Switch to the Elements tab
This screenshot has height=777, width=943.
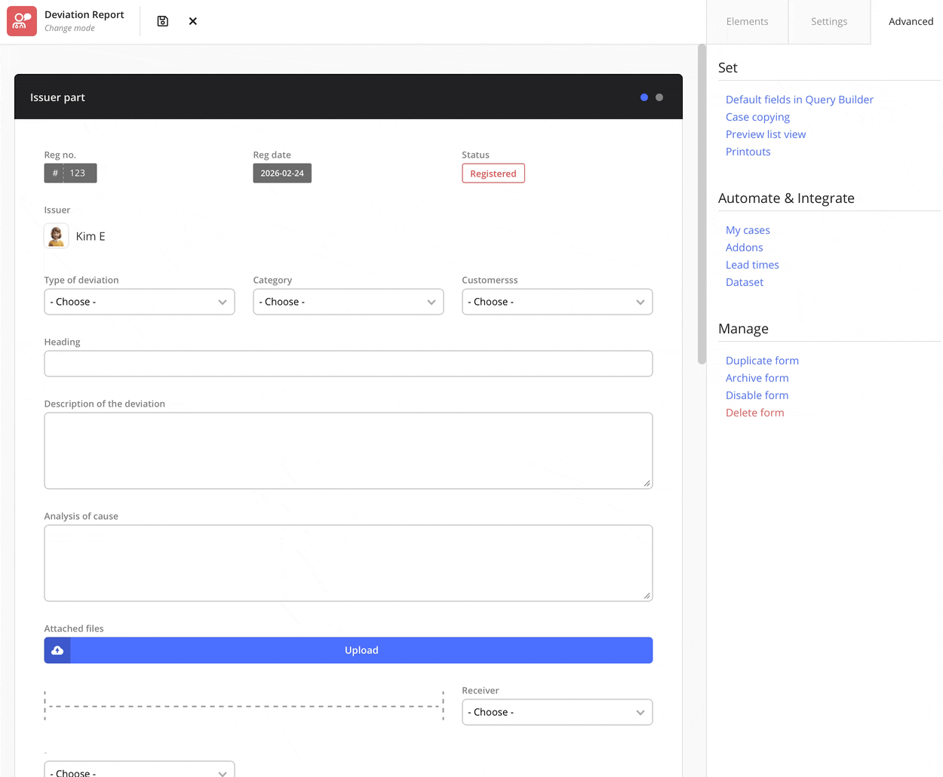(747, 21)
